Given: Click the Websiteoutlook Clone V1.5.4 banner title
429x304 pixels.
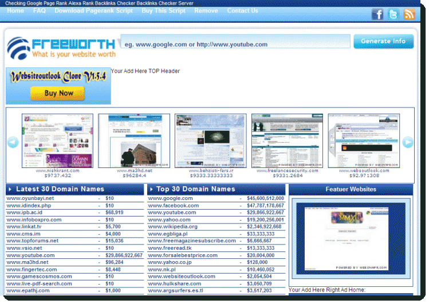Looking at the screenshot, I should [58, 77].
